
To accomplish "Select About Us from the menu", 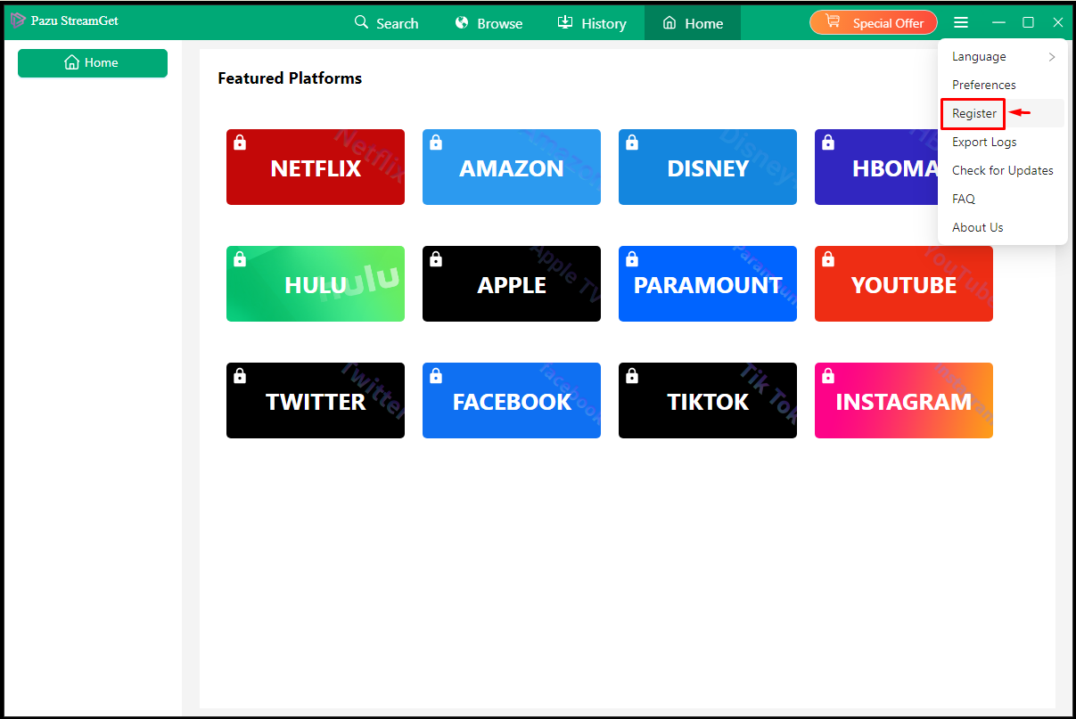I will 1003,227.
